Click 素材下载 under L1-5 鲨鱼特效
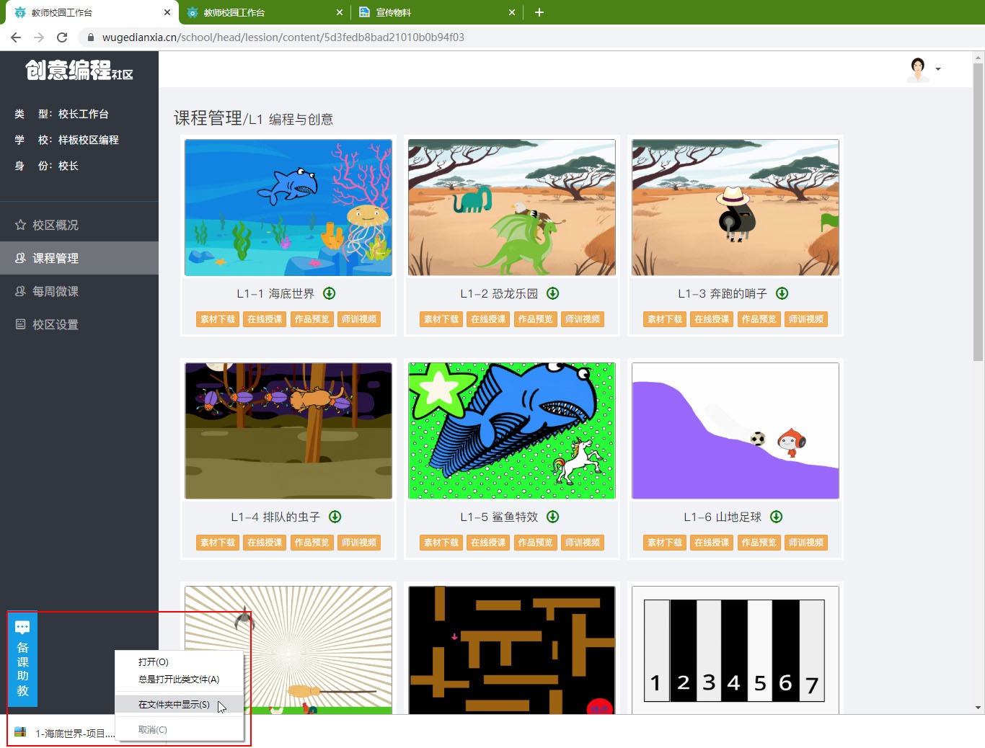 pyautogui.click(x=441, y=543)
